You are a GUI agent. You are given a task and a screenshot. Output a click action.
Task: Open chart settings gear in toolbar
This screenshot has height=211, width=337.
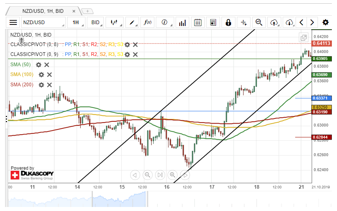click(325, 22)
